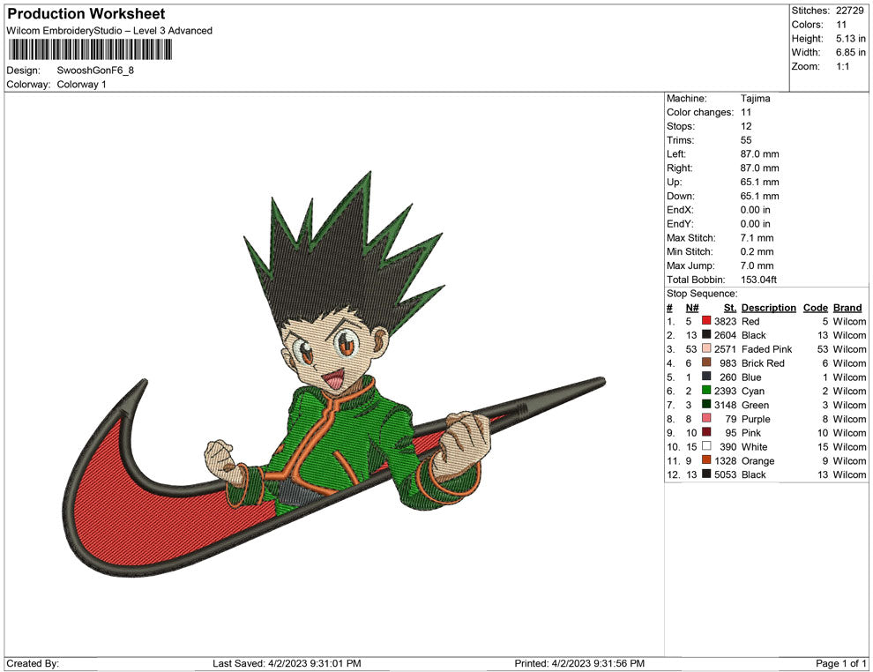Click the Faded Pink color swatch

(x=706, y=348)
